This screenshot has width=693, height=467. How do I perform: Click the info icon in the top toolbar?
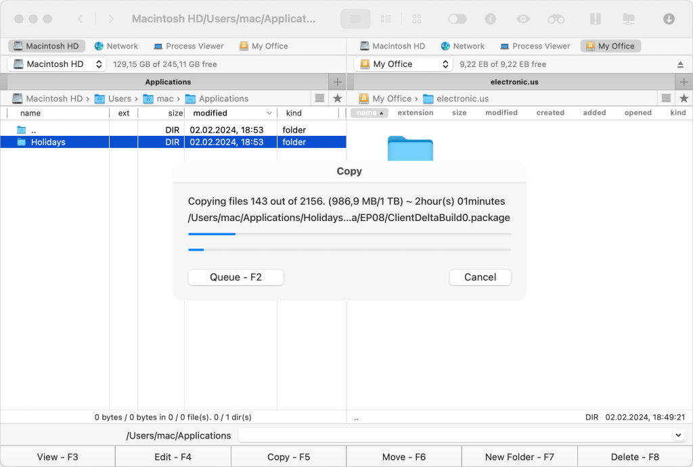click(x=489, y=19)
